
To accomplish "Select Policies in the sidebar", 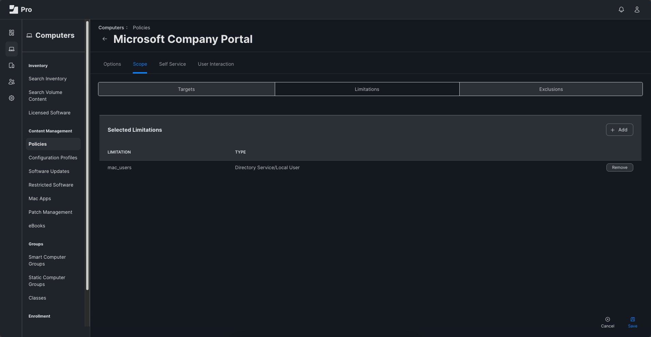I will 53,144.
